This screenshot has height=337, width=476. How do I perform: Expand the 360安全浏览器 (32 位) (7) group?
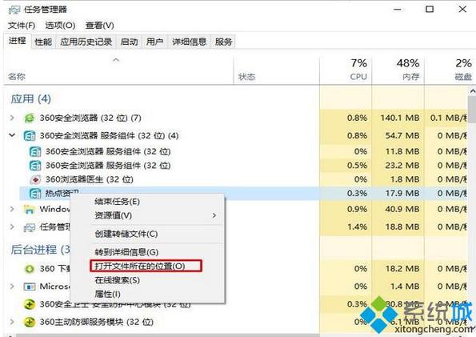[12, 118]
